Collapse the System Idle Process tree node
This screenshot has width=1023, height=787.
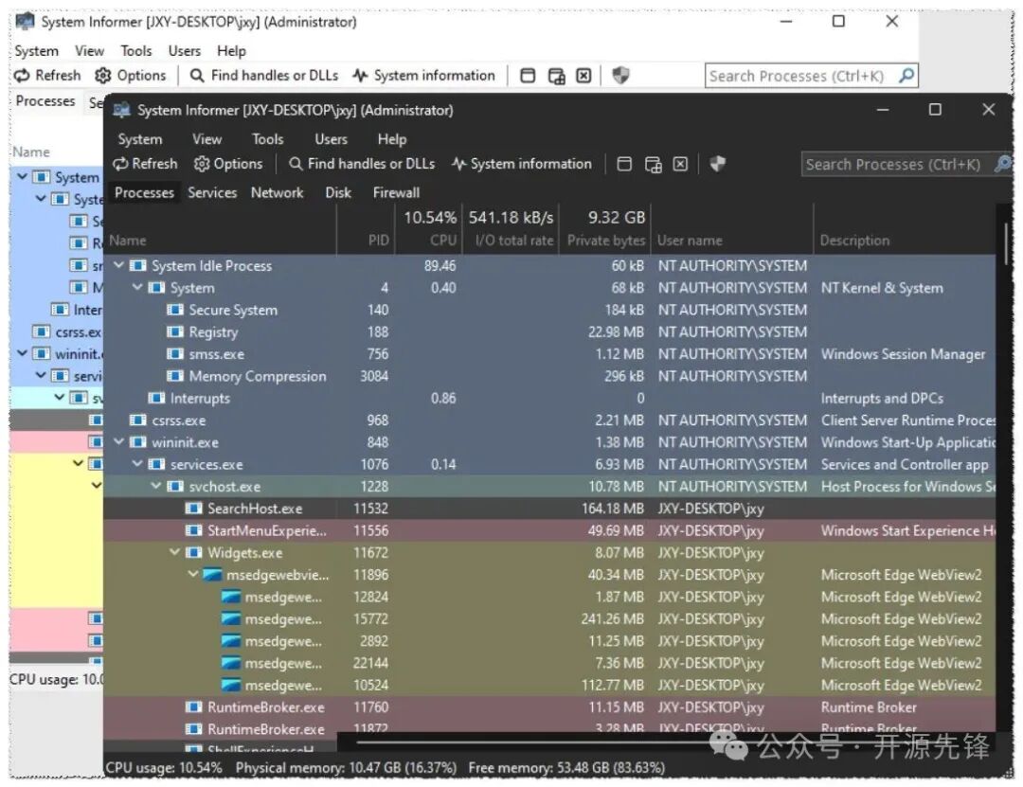pyautogui.click(x=118, y=266)
